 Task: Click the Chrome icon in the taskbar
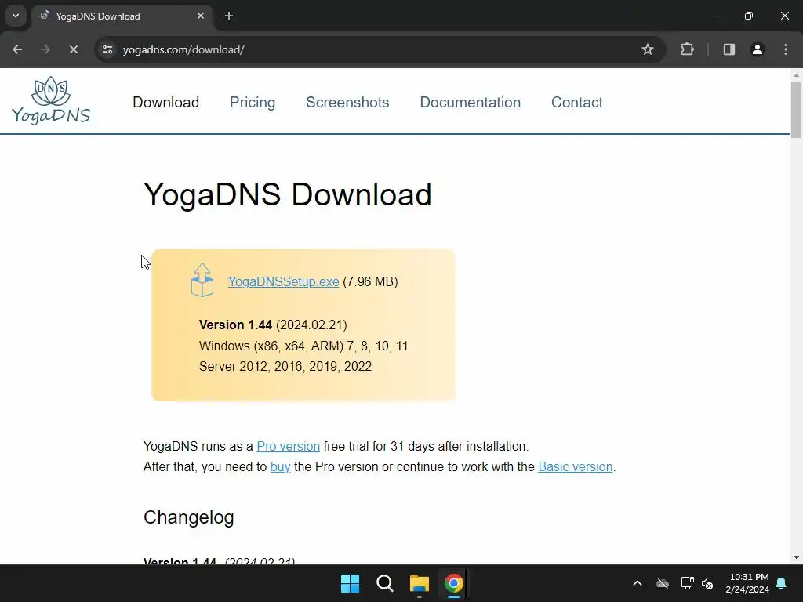[454, 583]
